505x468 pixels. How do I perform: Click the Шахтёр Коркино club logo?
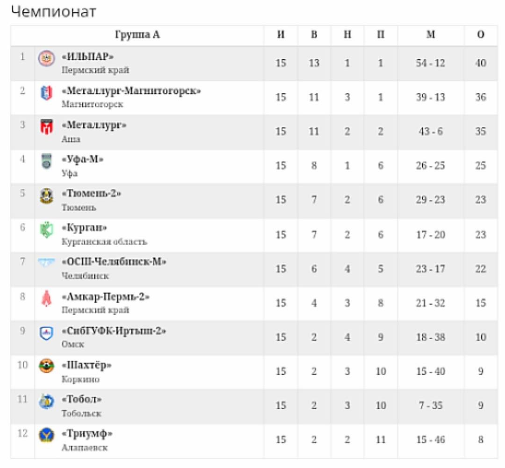[46, 366]
